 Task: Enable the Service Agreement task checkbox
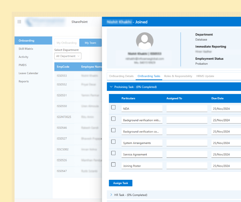coord(113,153)
